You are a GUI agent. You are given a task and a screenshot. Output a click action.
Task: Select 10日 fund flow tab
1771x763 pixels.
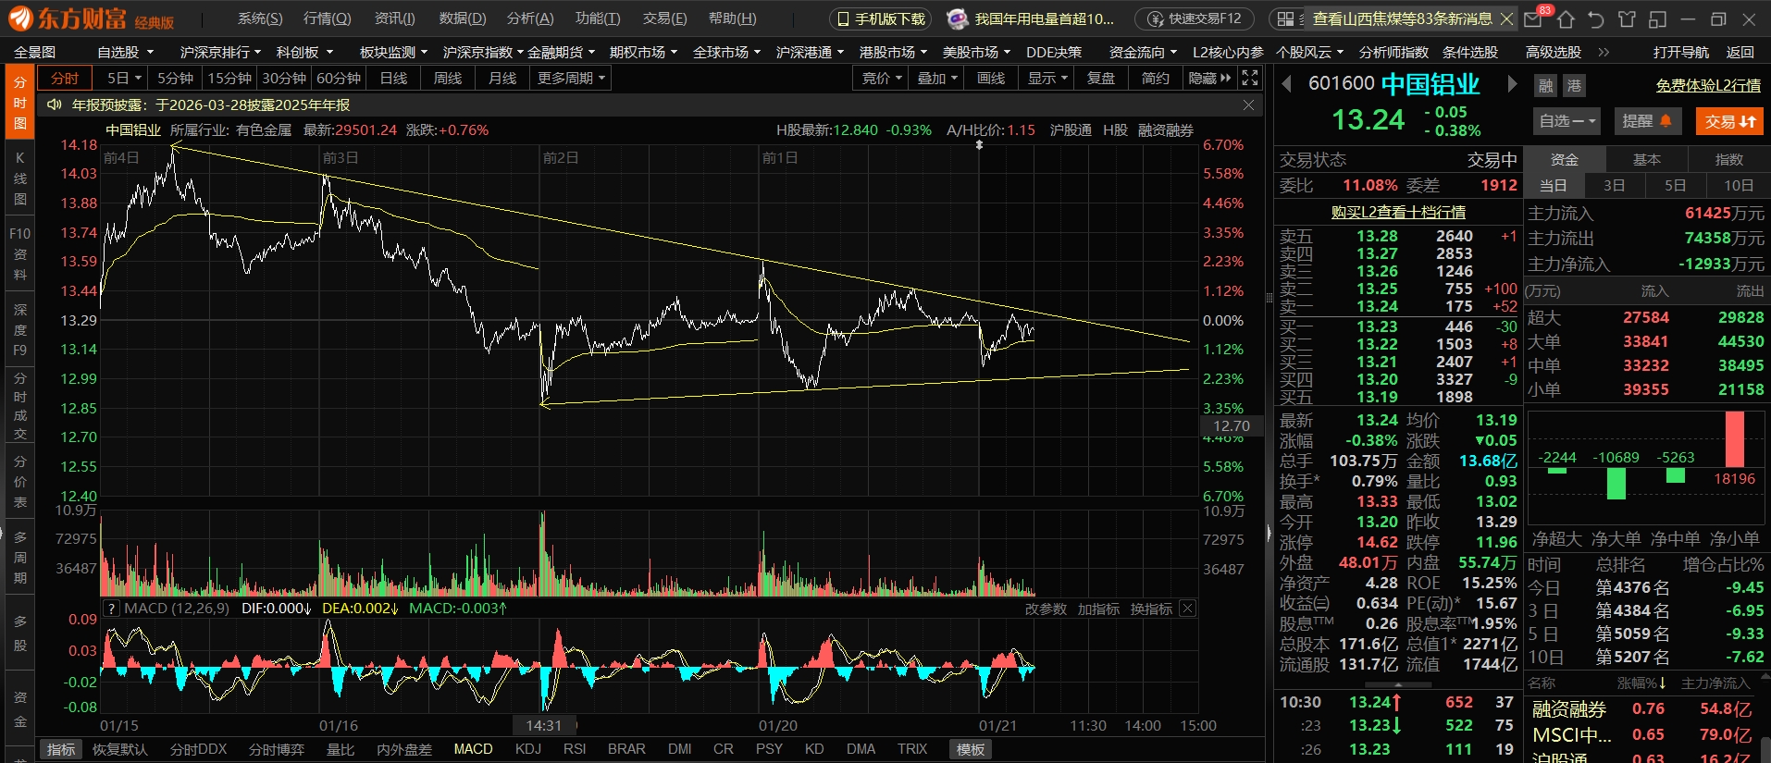pos(1739,185)
